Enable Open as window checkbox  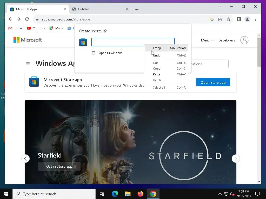[x=94, y=53]
